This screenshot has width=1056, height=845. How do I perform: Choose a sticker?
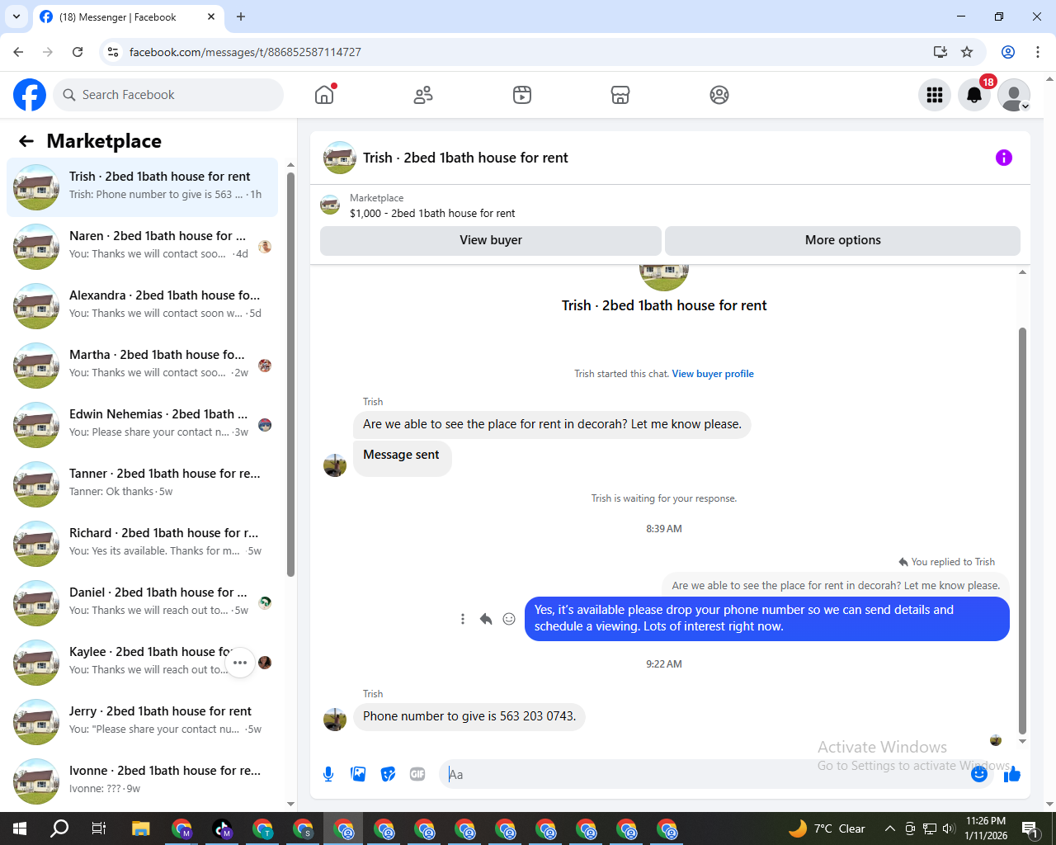[x=388, y=774]
